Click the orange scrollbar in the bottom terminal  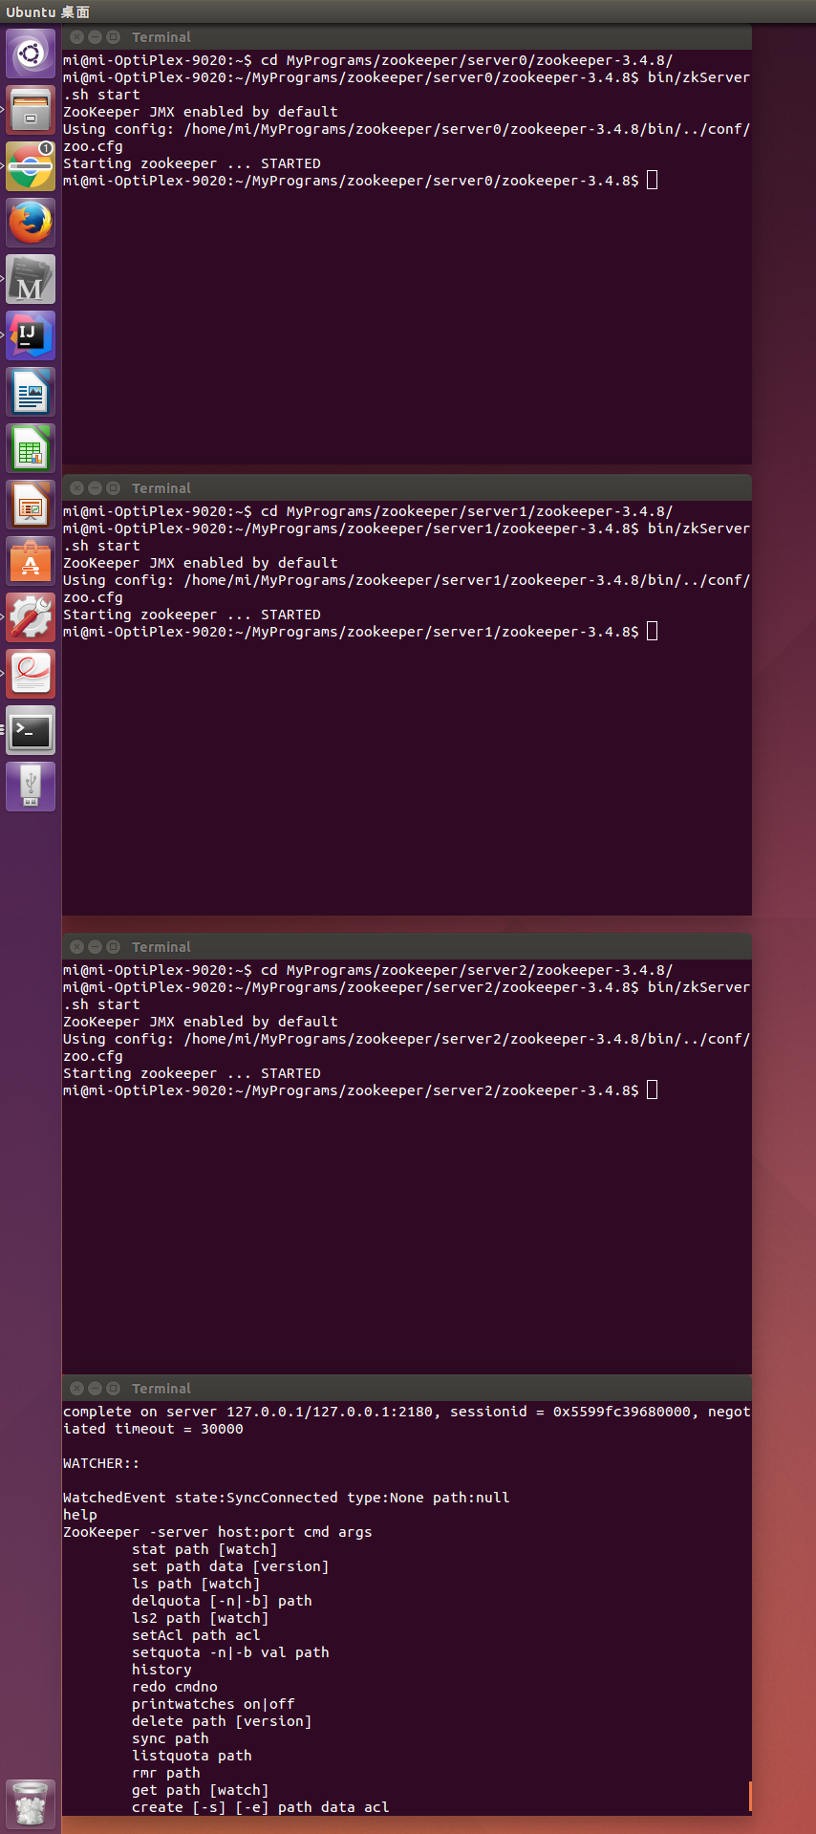click(750, 1796)
